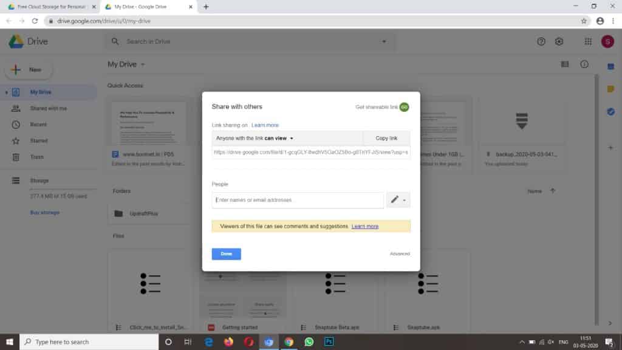
Task: Toggle the Get shareable link switch
Action: tap(403, 106)
